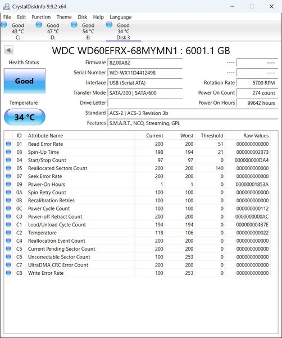
Task: Click status icon of Seek Error Rate row
Action: point(8,176)
